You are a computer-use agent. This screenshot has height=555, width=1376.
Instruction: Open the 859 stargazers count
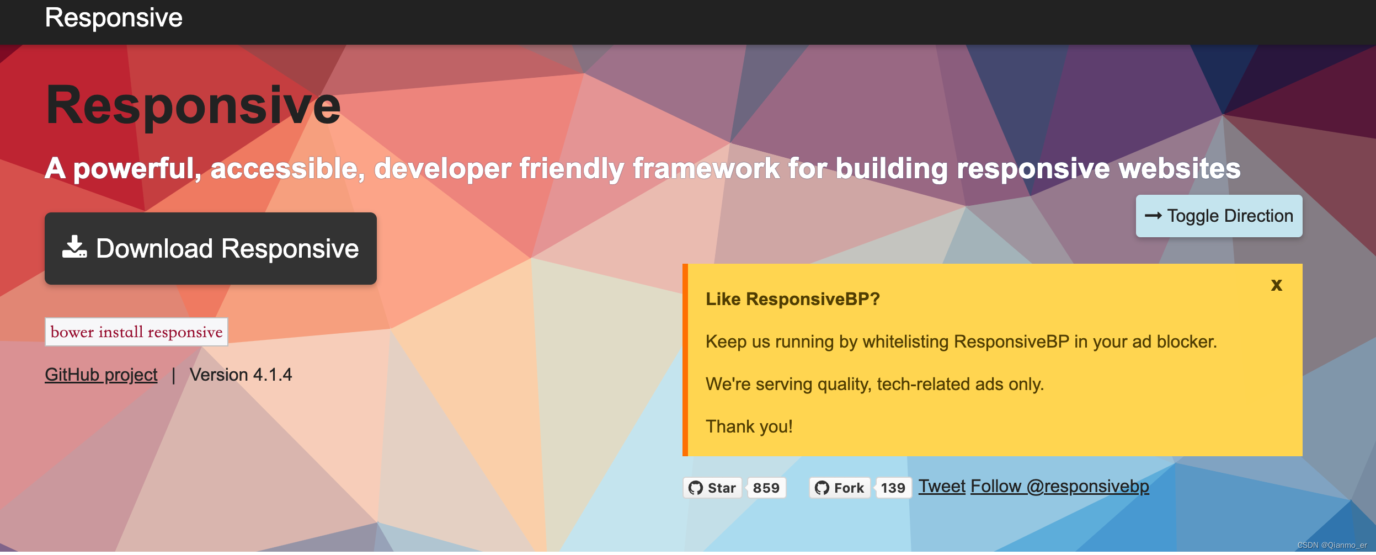tap(766, 488)
